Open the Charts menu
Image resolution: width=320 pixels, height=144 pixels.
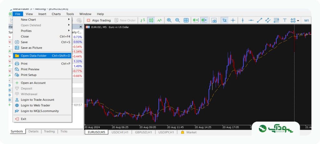pos(56,14)
